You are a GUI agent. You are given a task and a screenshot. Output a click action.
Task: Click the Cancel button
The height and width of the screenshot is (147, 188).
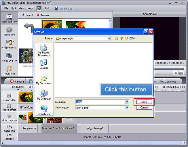pos(144,108)
